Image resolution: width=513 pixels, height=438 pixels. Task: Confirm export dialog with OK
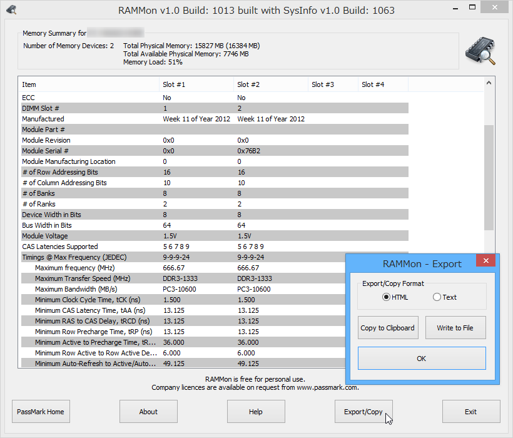(422, 358)
